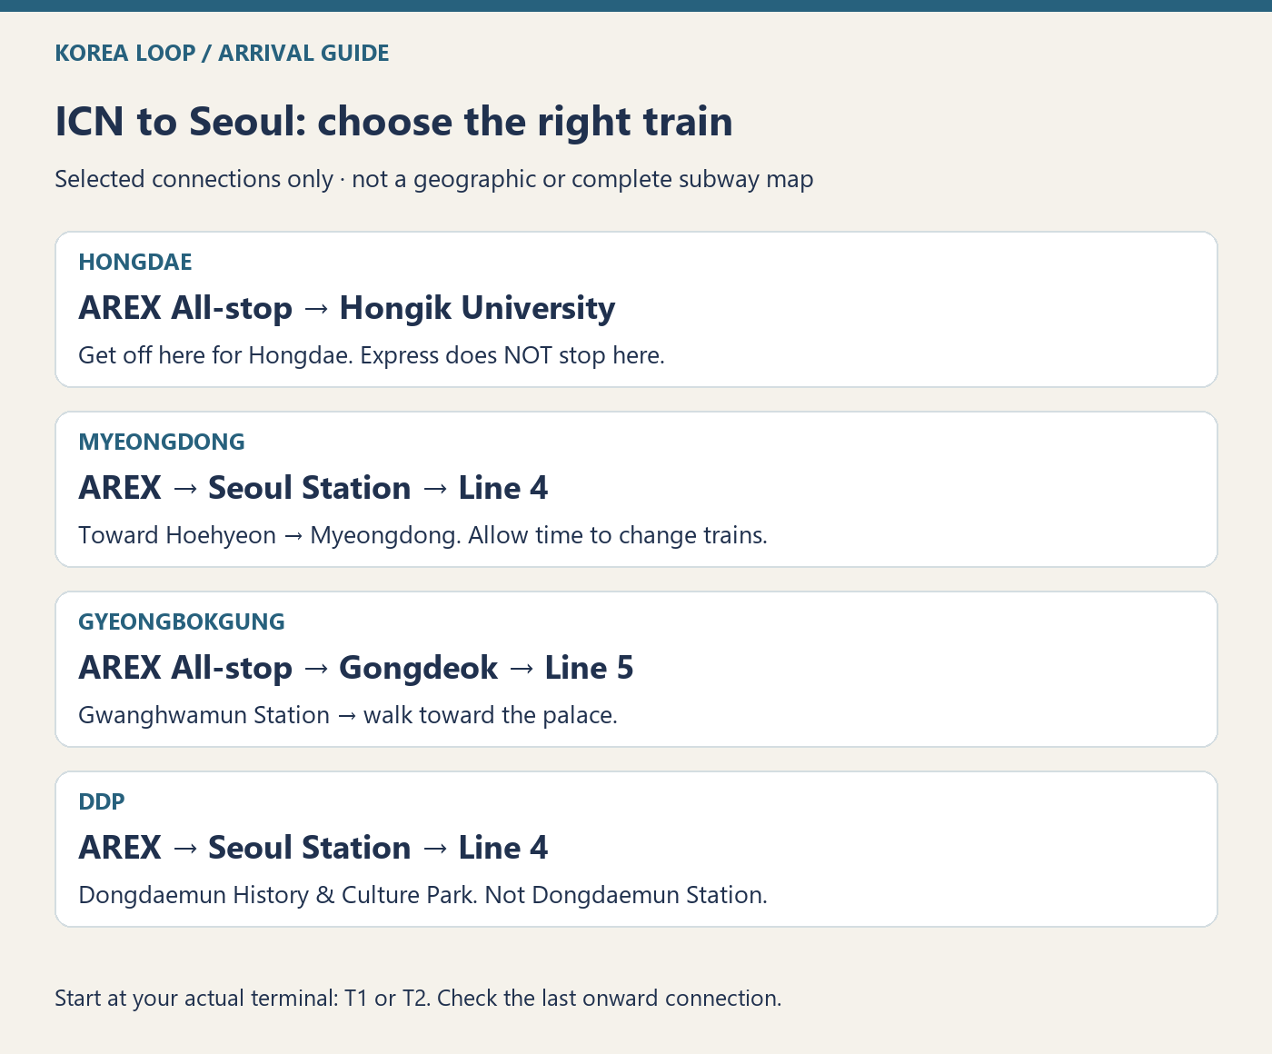Click the MYEONGDONG card label
Image resolution: width=1272 pixels, height=1054 pixels.
pos(162,442)
